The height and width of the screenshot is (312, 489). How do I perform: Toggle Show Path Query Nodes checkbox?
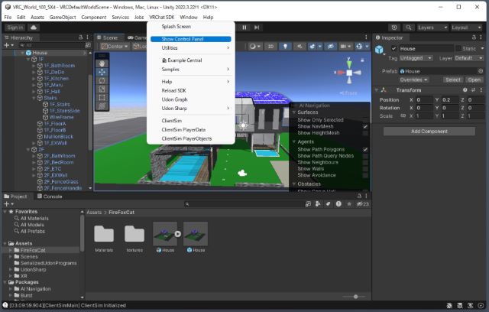click(365, 156)
